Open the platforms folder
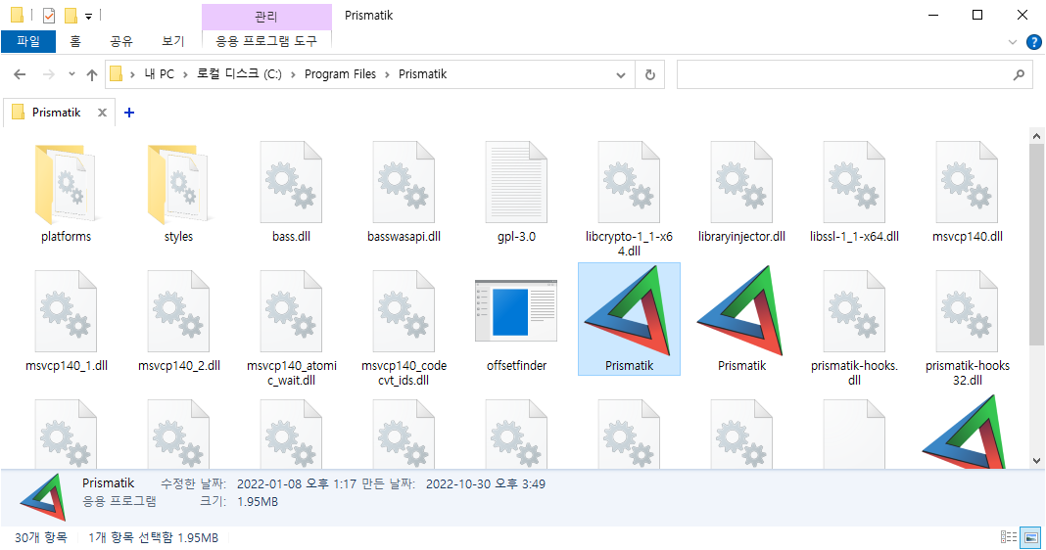Screen dimensions: 1046x550 point(66,184)
